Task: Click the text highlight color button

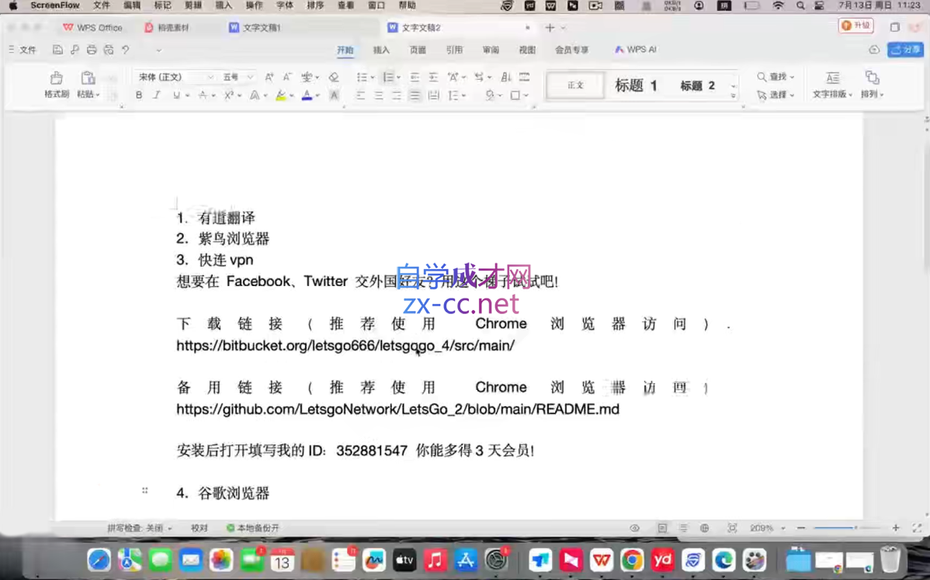Action: click(280, 95)
